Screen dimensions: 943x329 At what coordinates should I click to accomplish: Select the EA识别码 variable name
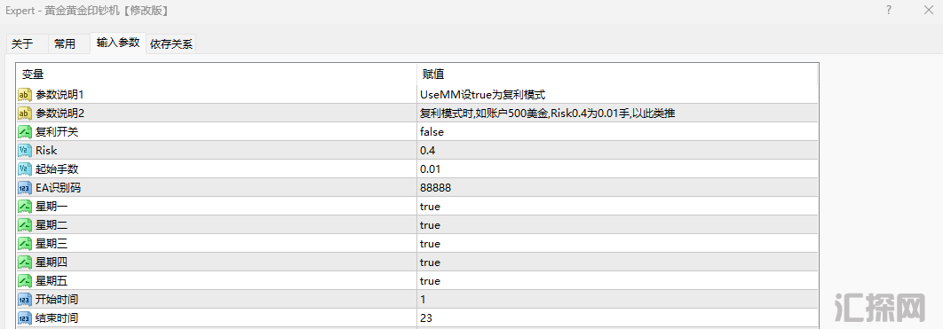coord(59,188)
